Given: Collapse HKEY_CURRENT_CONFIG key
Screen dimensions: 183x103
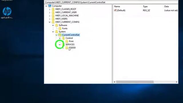Looking at the screenshot, I should (x=49, y=22).
